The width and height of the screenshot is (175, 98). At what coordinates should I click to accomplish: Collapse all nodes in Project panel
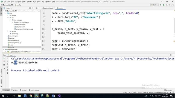pyautogui.click(x=33, y=8)
